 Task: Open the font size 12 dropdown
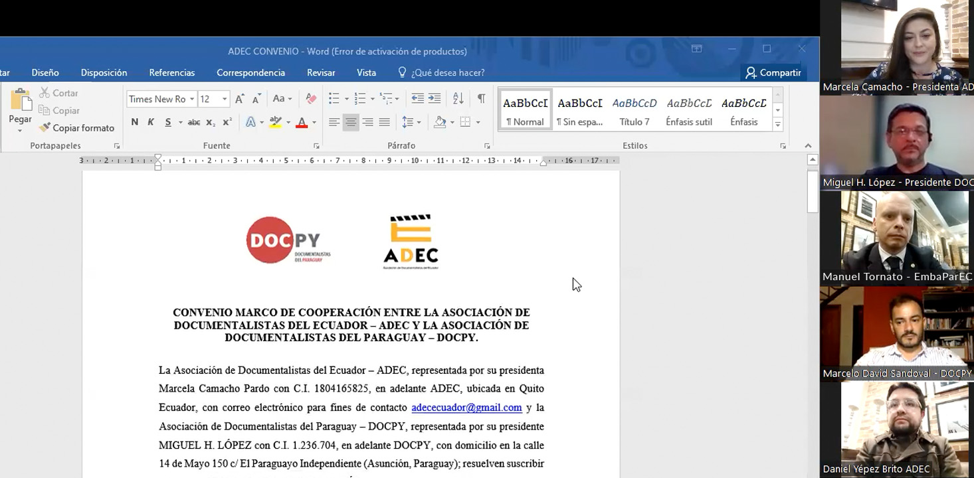coord(225,99)
